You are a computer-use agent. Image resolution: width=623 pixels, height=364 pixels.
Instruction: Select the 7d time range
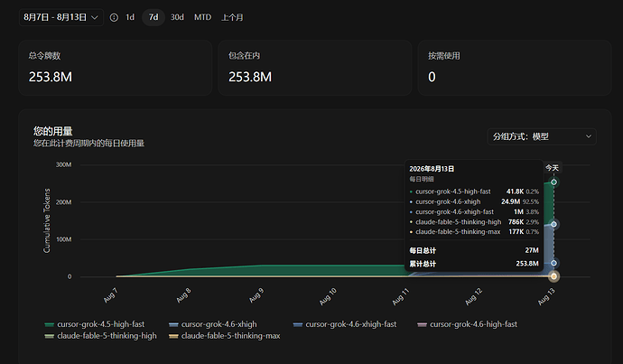point(153,17)
